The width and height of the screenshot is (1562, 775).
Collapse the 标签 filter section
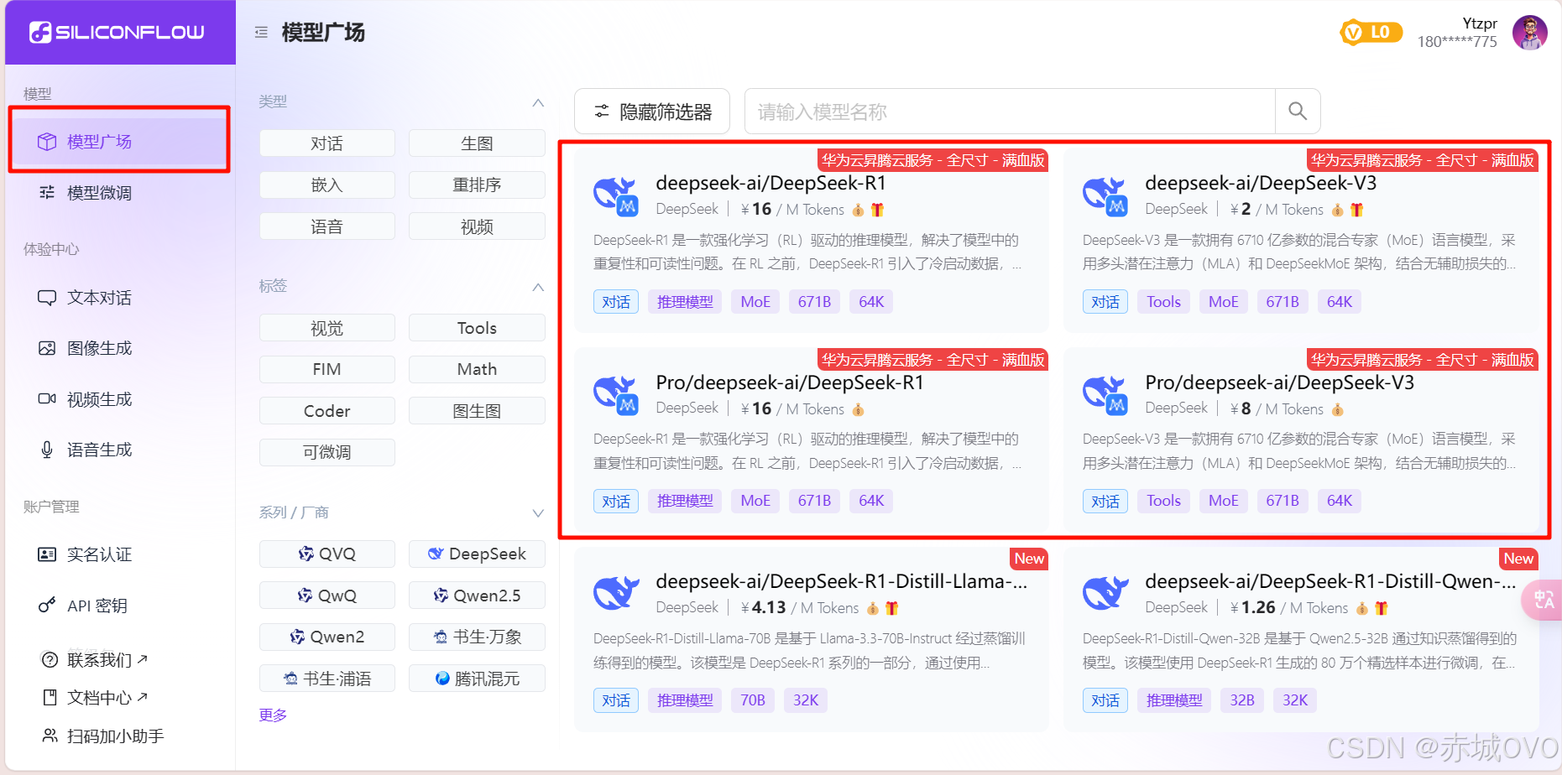point(538,287)
